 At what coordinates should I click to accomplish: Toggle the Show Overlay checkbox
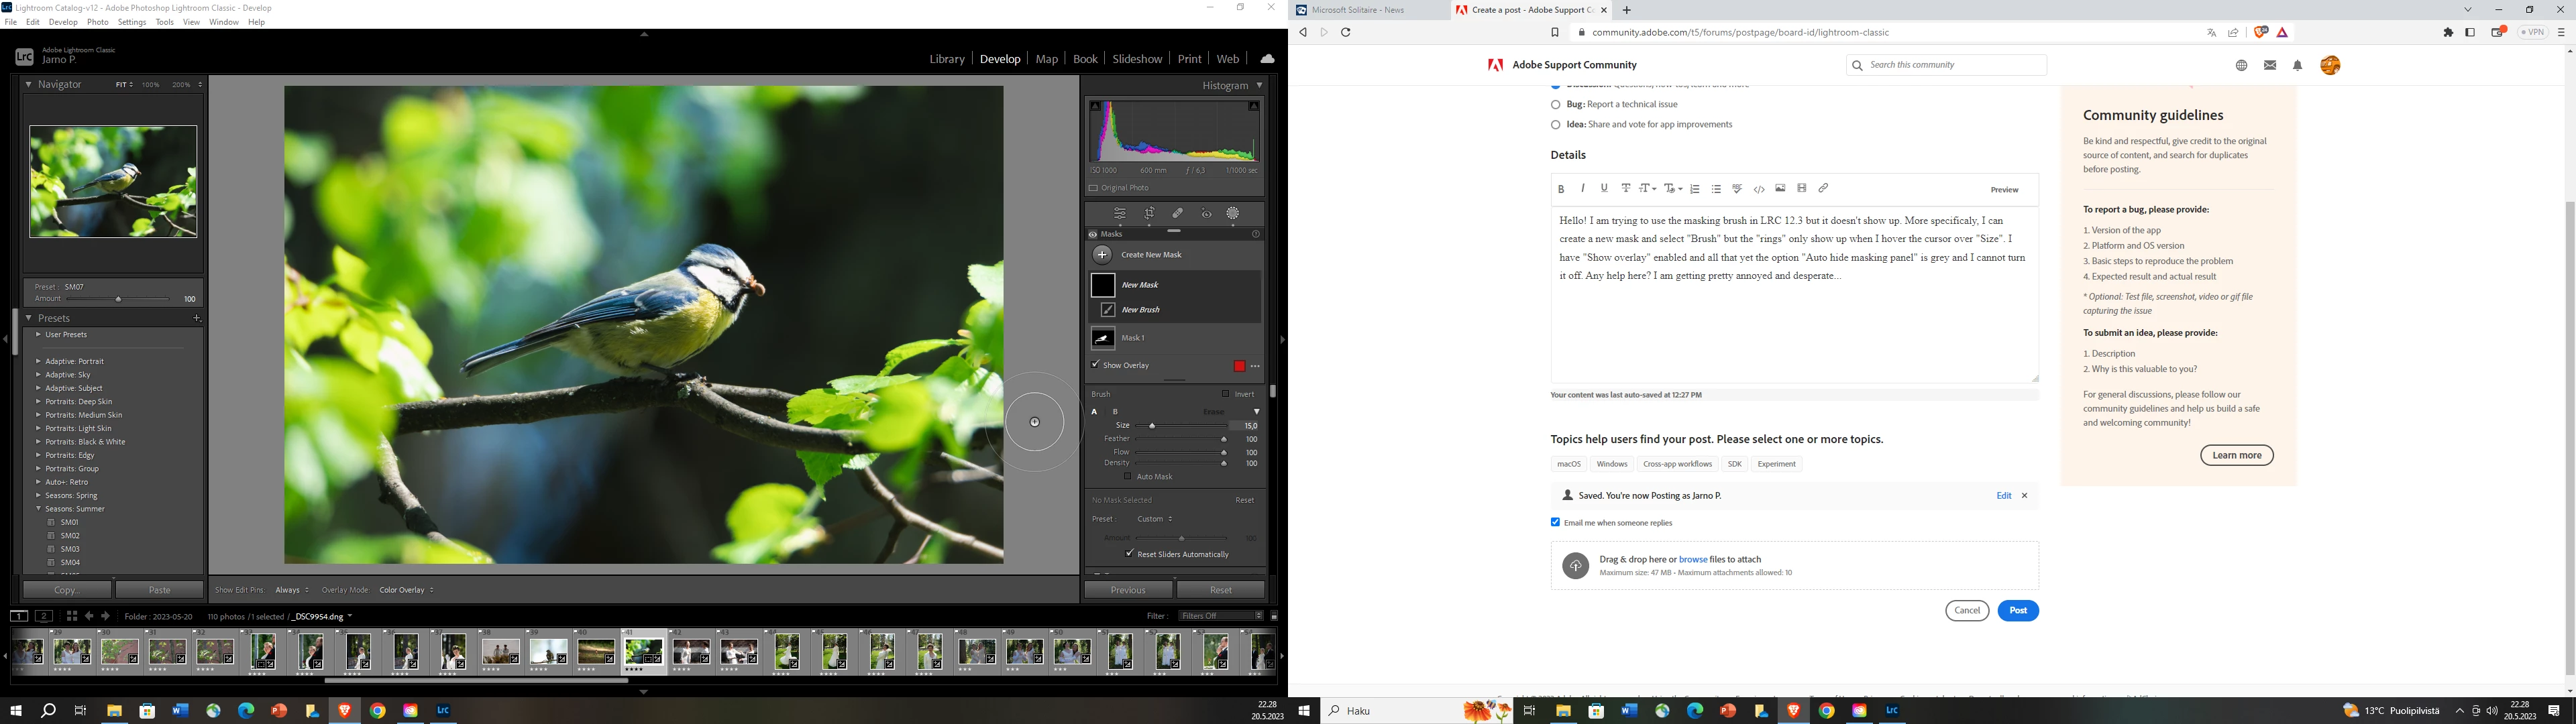point(1096,365)
